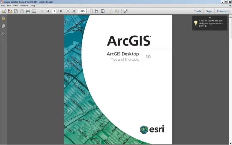This screenshot has width=232, height=145.
Task: Zoom out using the minus icon
Action: (68, 11)
